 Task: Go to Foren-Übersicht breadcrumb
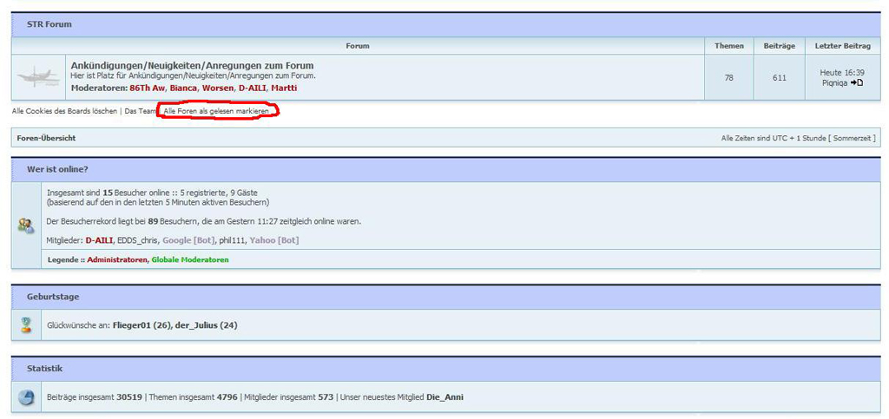46,138
